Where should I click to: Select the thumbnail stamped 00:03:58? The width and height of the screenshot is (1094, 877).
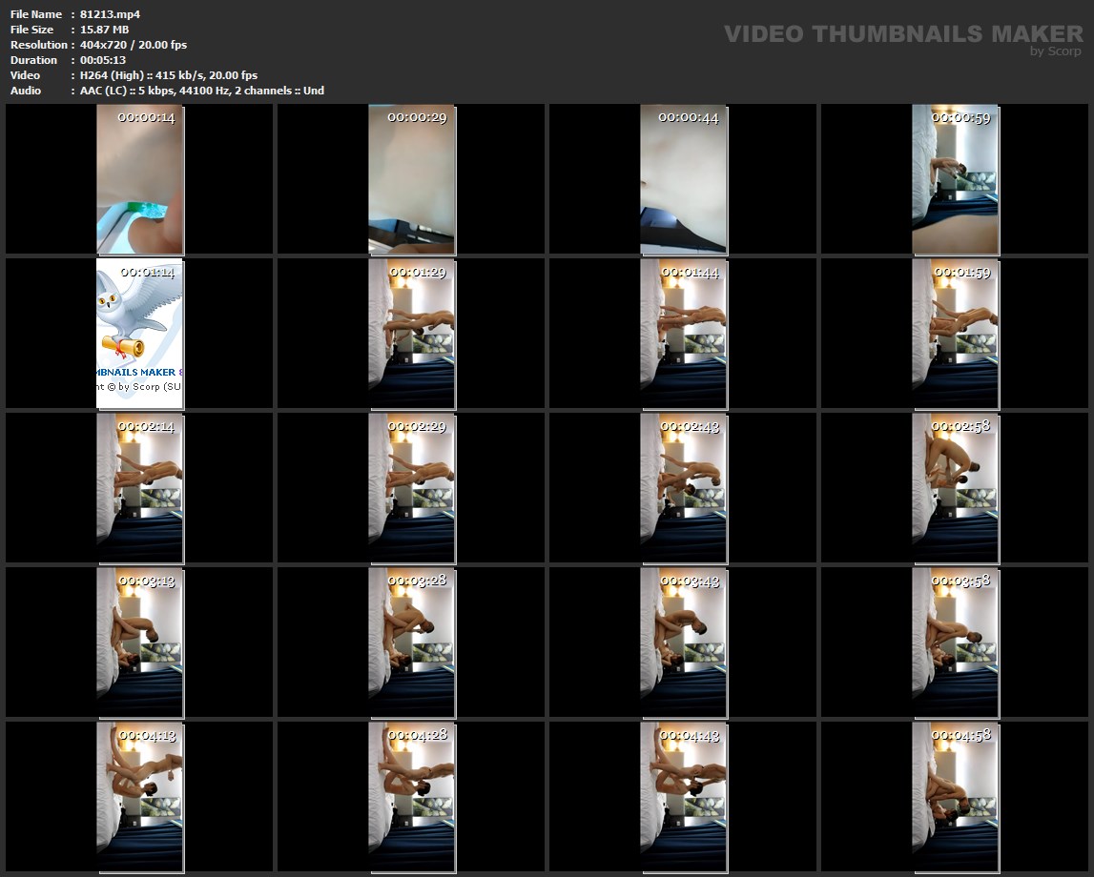[x=955, y=642]
